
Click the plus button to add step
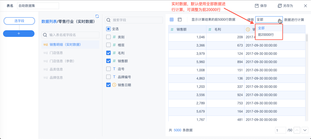[19, 33]
